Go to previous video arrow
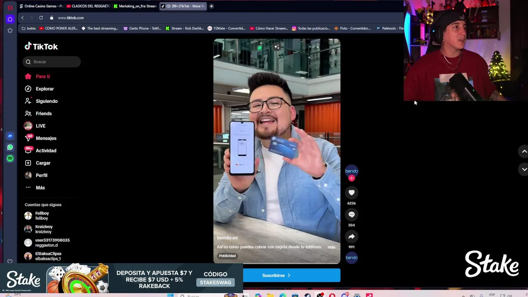Screen dimensions: 528x297 tap(524, 151)
